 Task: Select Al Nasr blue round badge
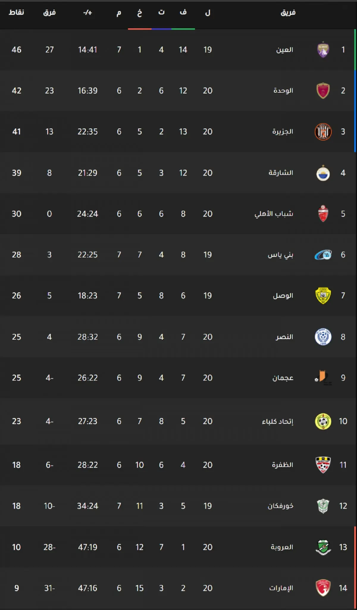[323, 337]
